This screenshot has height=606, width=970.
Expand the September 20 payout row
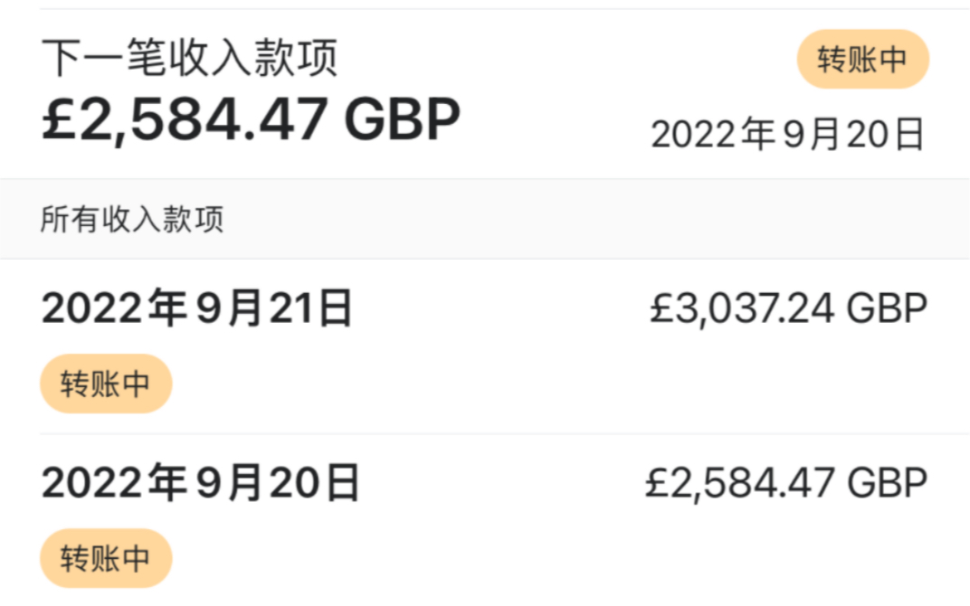point(485,516)
